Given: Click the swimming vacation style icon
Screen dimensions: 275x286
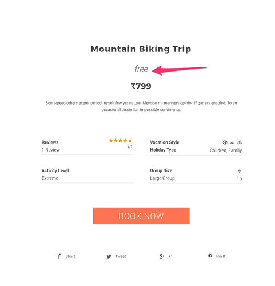Looking at the screenshot, I should tap(232, 142).
